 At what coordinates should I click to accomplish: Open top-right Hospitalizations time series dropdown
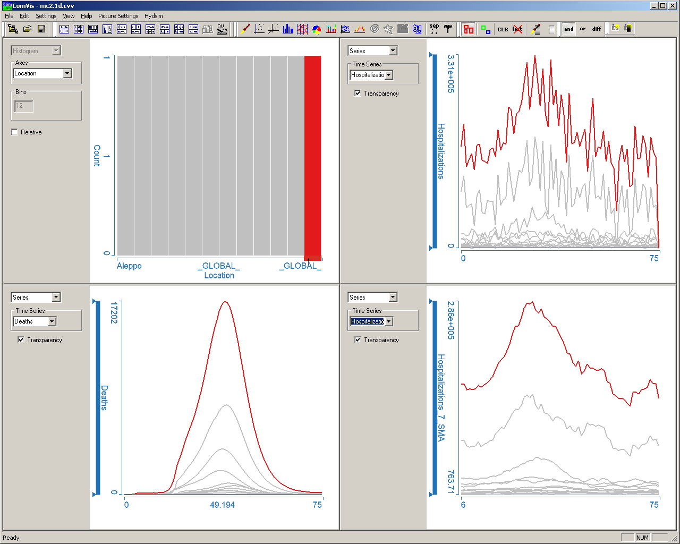point(389,75)
